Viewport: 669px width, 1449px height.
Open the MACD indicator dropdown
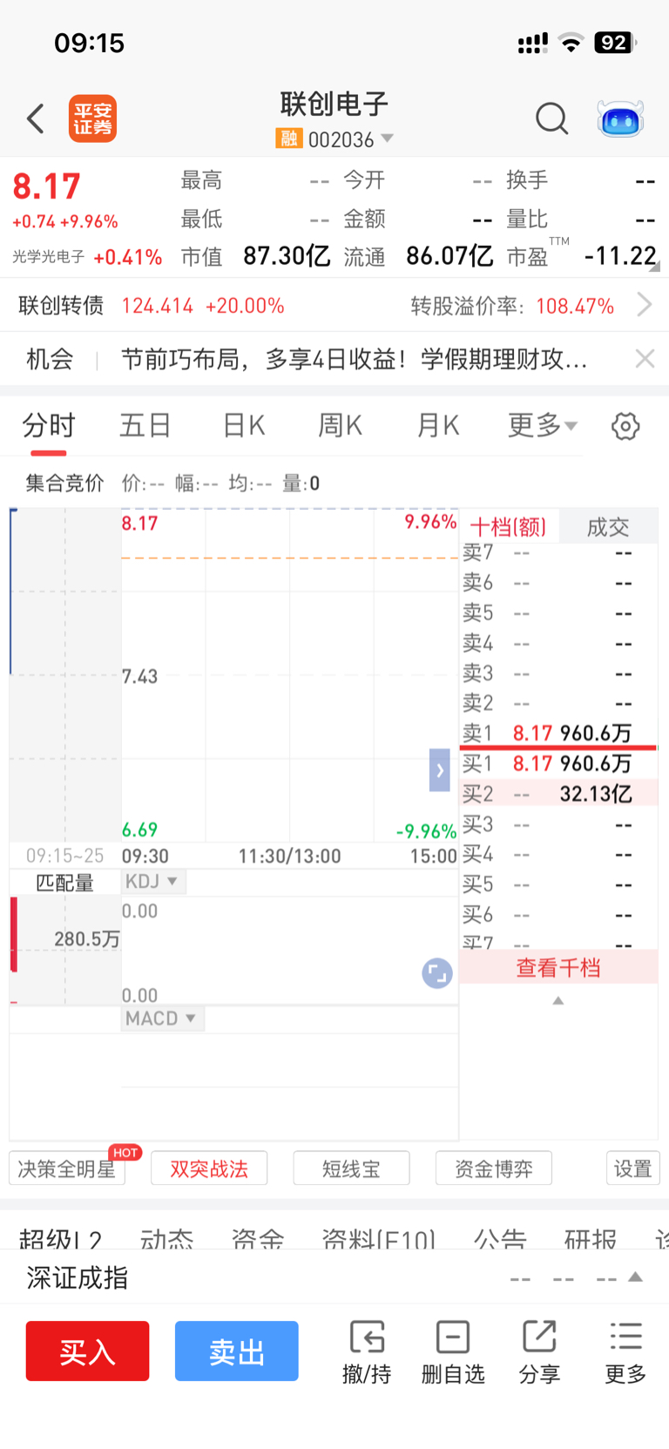point(162,1018)
